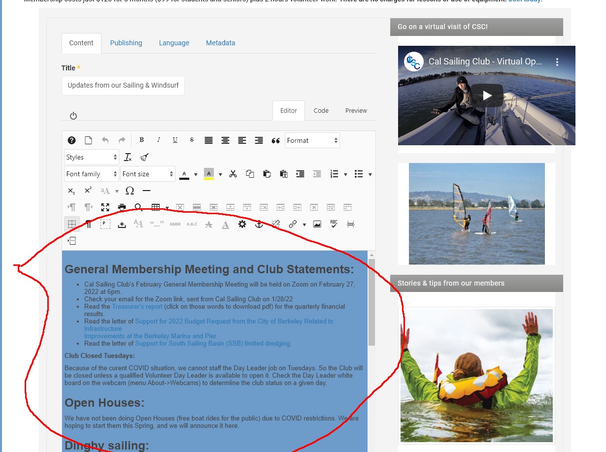Expand the text color picker arrow
606x452 pixels.
pyautogui.click(x=196, y=174)
